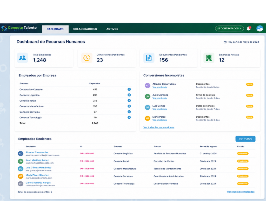Click JM avatar in Conversiones Incompletas
This screenshot has width=266, height=222.
click(x=148, y=96)
